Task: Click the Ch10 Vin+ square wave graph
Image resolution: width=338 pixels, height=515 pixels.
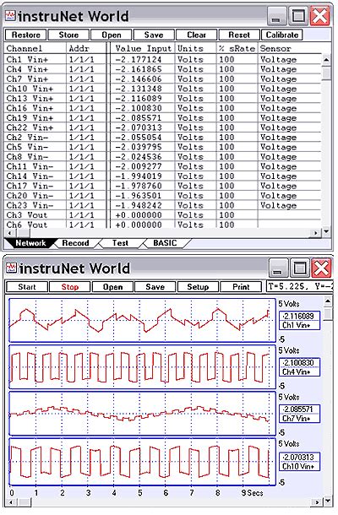Action: [x=142, y=462]
